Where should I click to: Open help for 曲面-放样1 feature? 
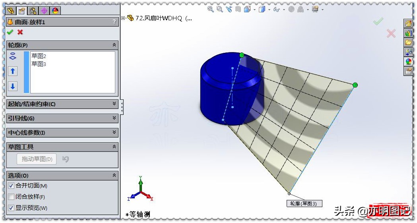pyautogui.click(x=114, y=22)
